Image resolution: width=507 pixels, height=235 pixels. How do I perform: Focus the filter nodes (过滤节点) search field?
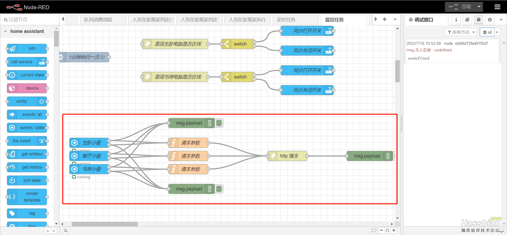(30, 19)
